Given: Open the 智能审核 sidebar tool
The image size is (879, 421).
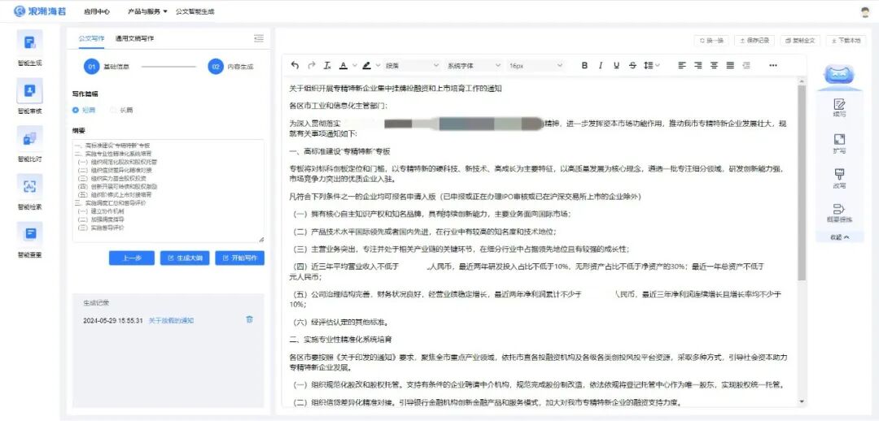Looking at the screenshot, I should click(30, 96).
